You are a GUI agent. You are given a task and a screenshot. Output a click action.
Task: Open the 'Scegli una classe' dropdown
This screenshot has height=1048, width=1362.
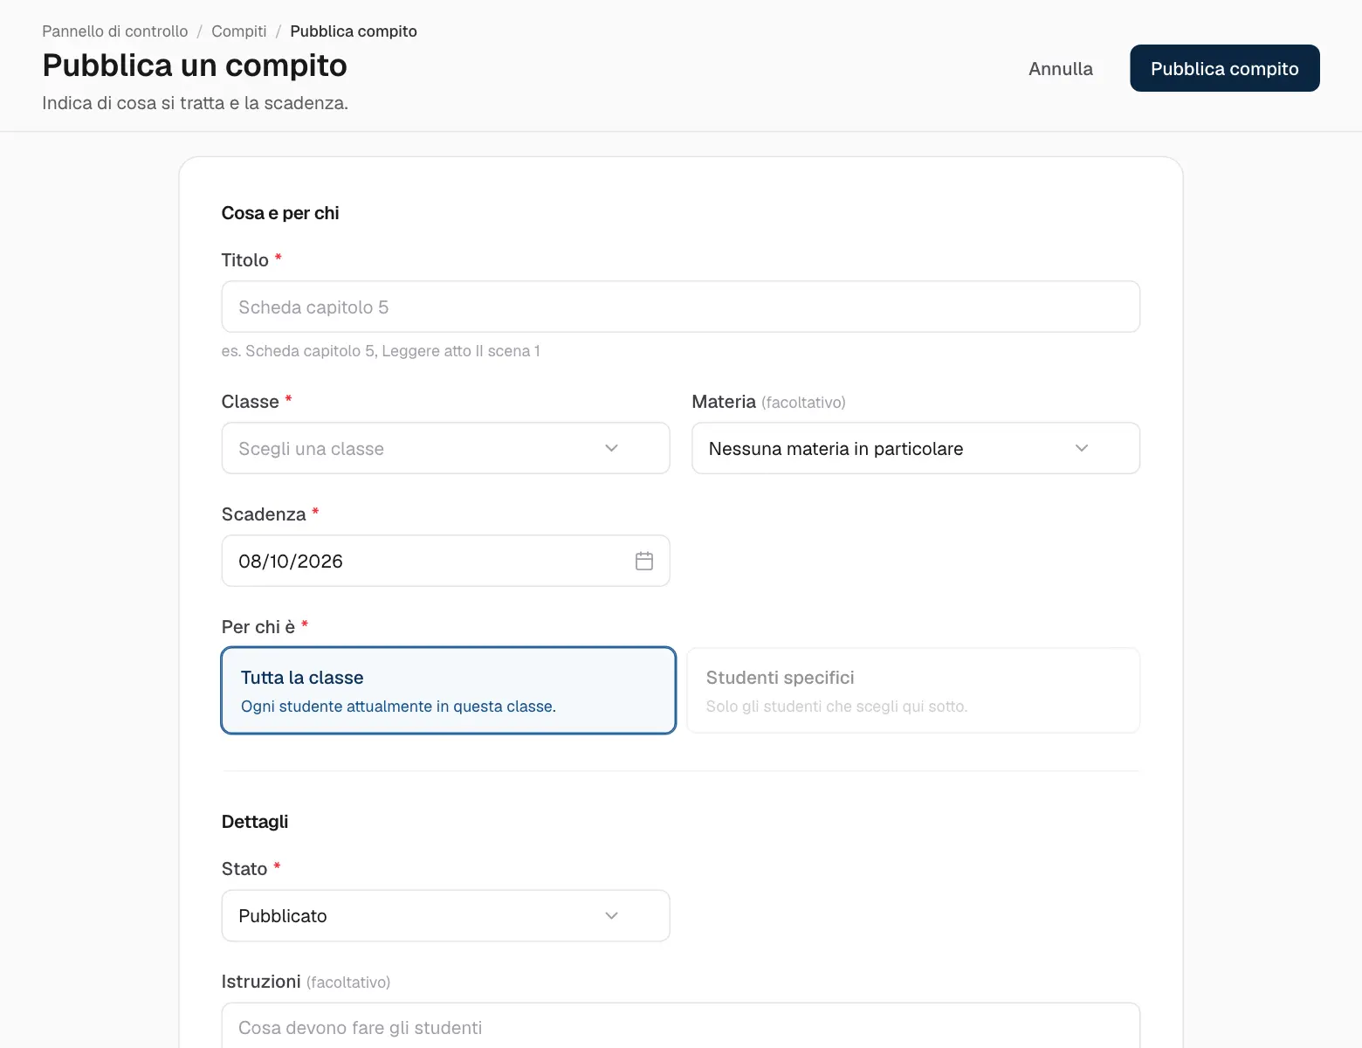tap(445, 448)
